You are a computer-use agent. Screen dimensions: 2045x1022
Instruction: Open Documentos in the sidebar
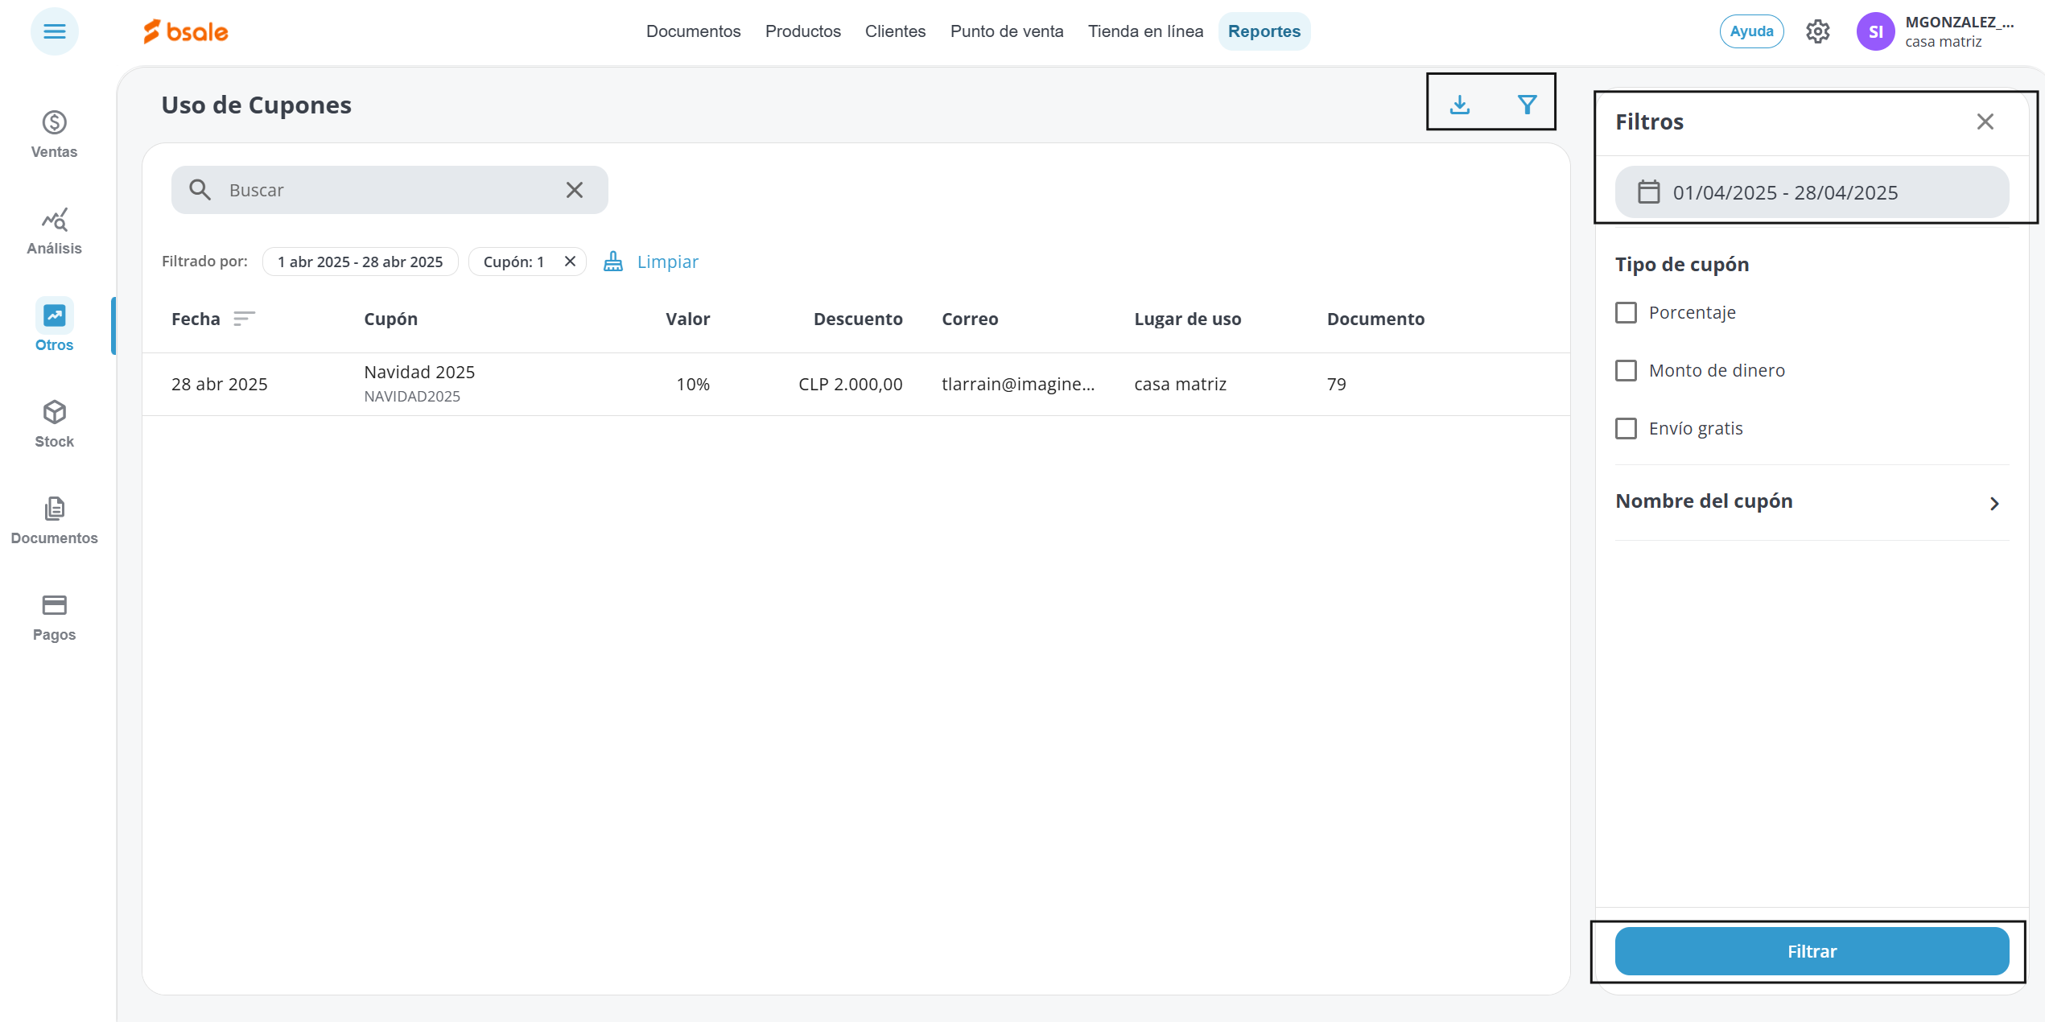[54, 521]
